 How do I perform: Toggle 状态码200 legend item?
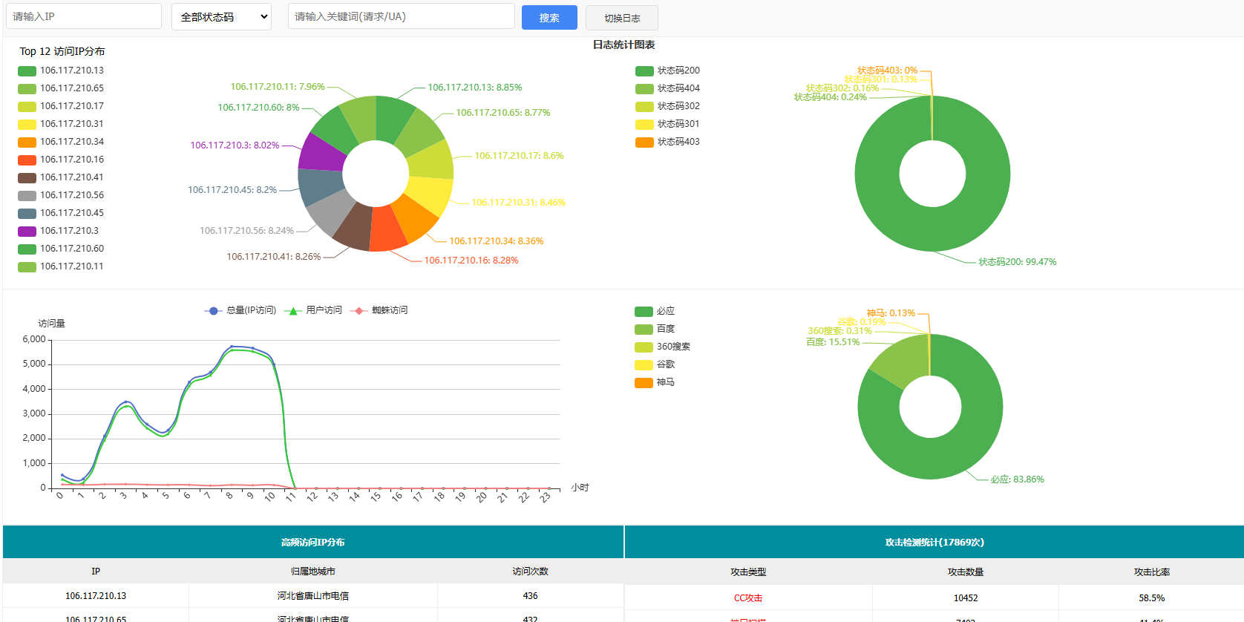pos(667,71)
